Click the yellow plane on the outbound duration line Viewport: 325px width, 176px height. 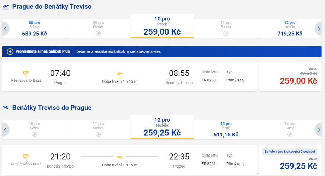[x=120, y=73]
